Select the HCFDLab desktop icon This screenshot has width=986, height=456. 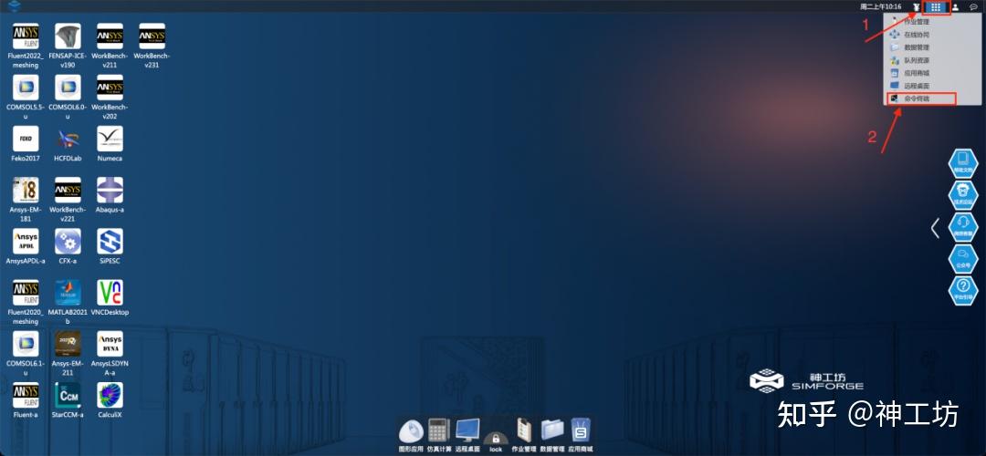[68, 139]
